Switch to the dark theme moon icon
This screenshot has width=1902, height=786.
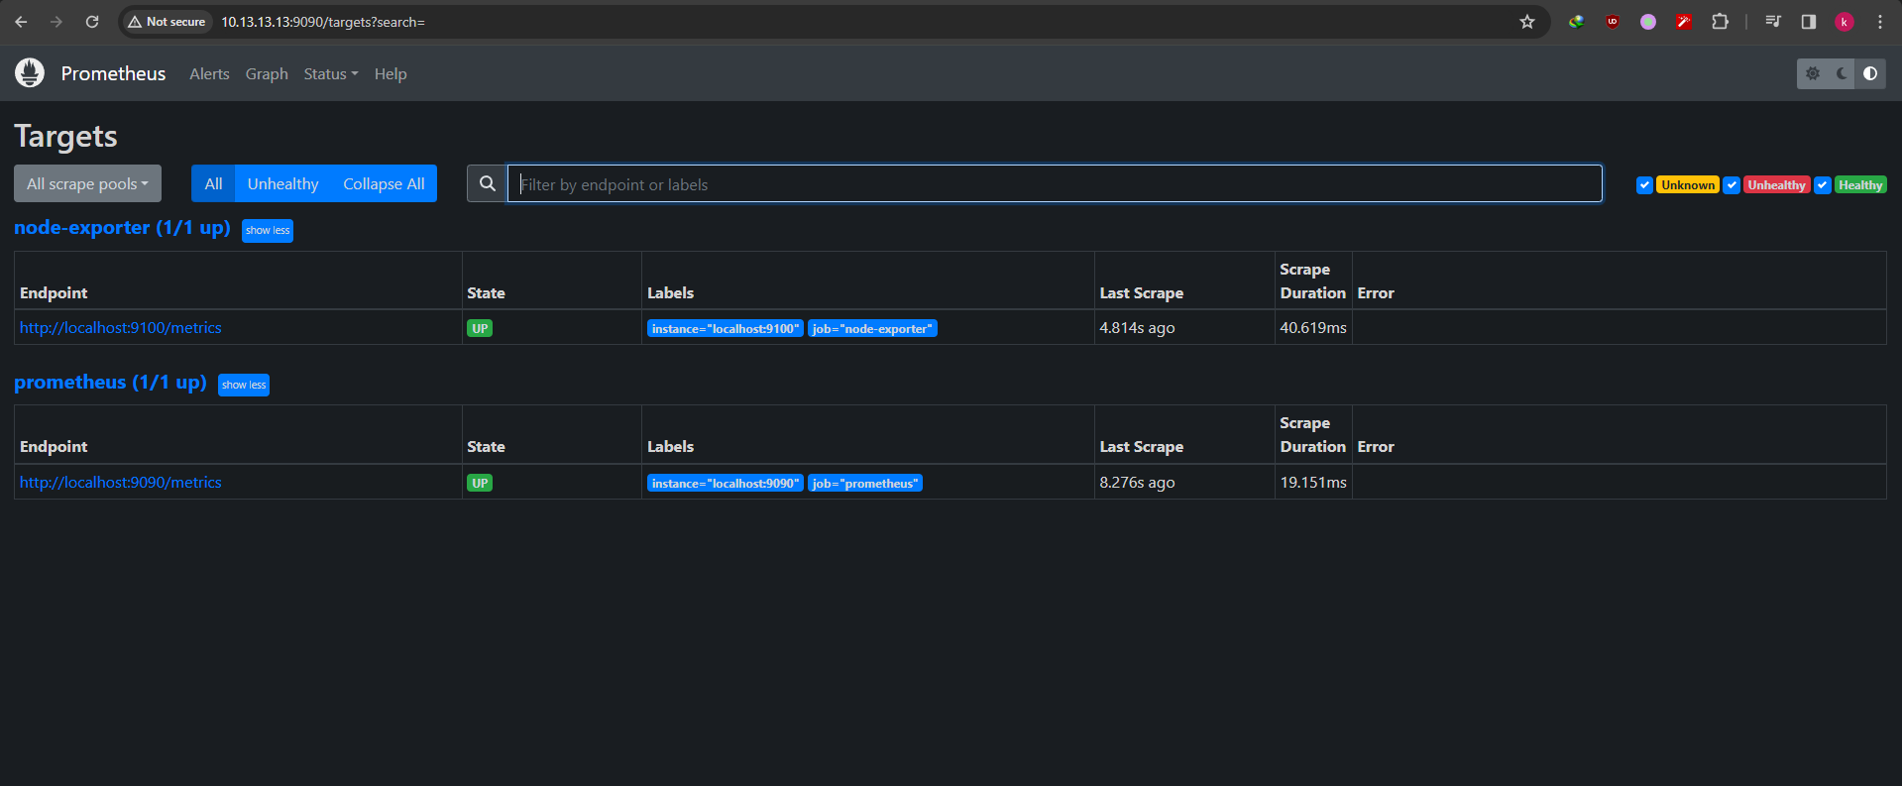(x=1842, y=73)
